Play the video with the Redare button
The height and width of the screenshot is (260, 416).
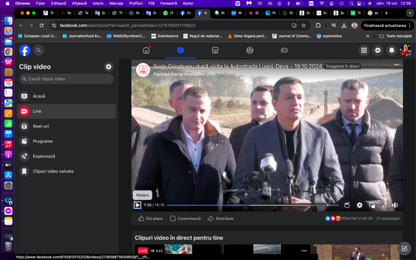pyautogui.click(x=137, y=205)
